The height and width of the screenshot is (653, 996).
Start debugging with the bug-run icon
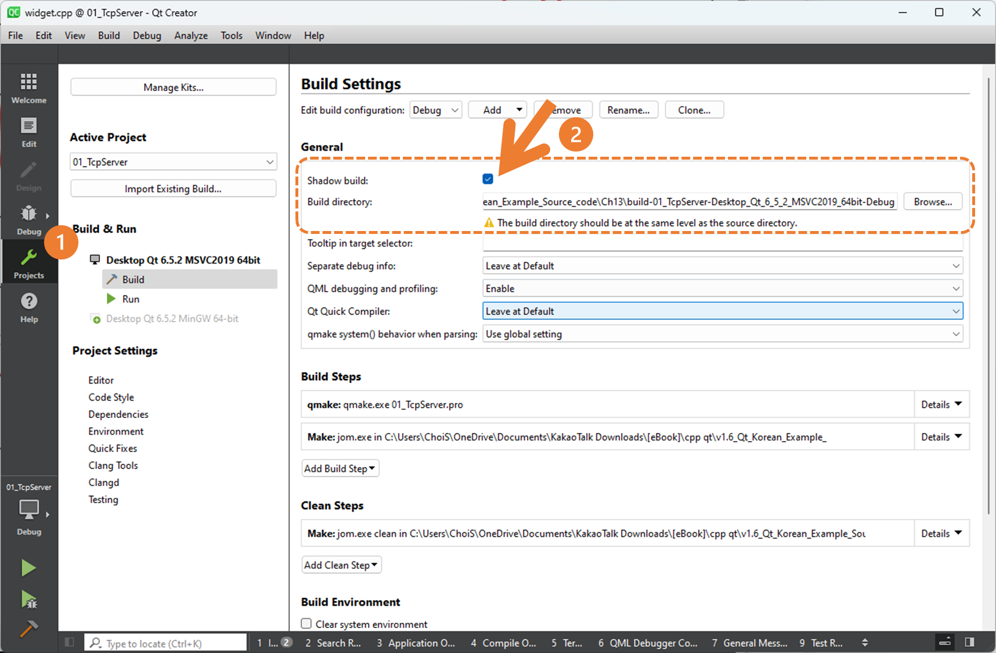coord(28,599)
